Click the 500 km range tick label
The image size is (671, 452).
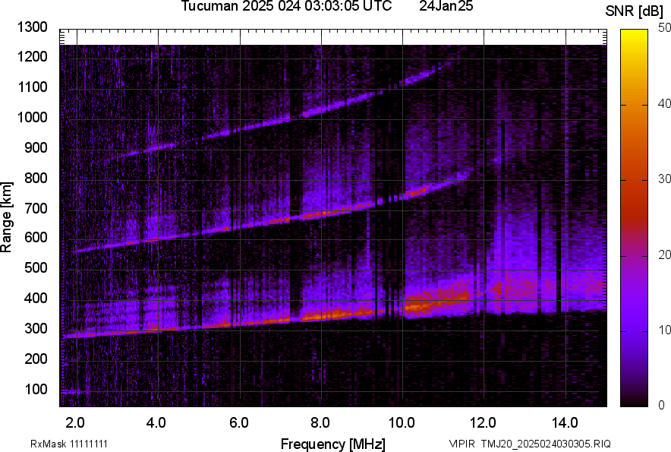(35, 268)
